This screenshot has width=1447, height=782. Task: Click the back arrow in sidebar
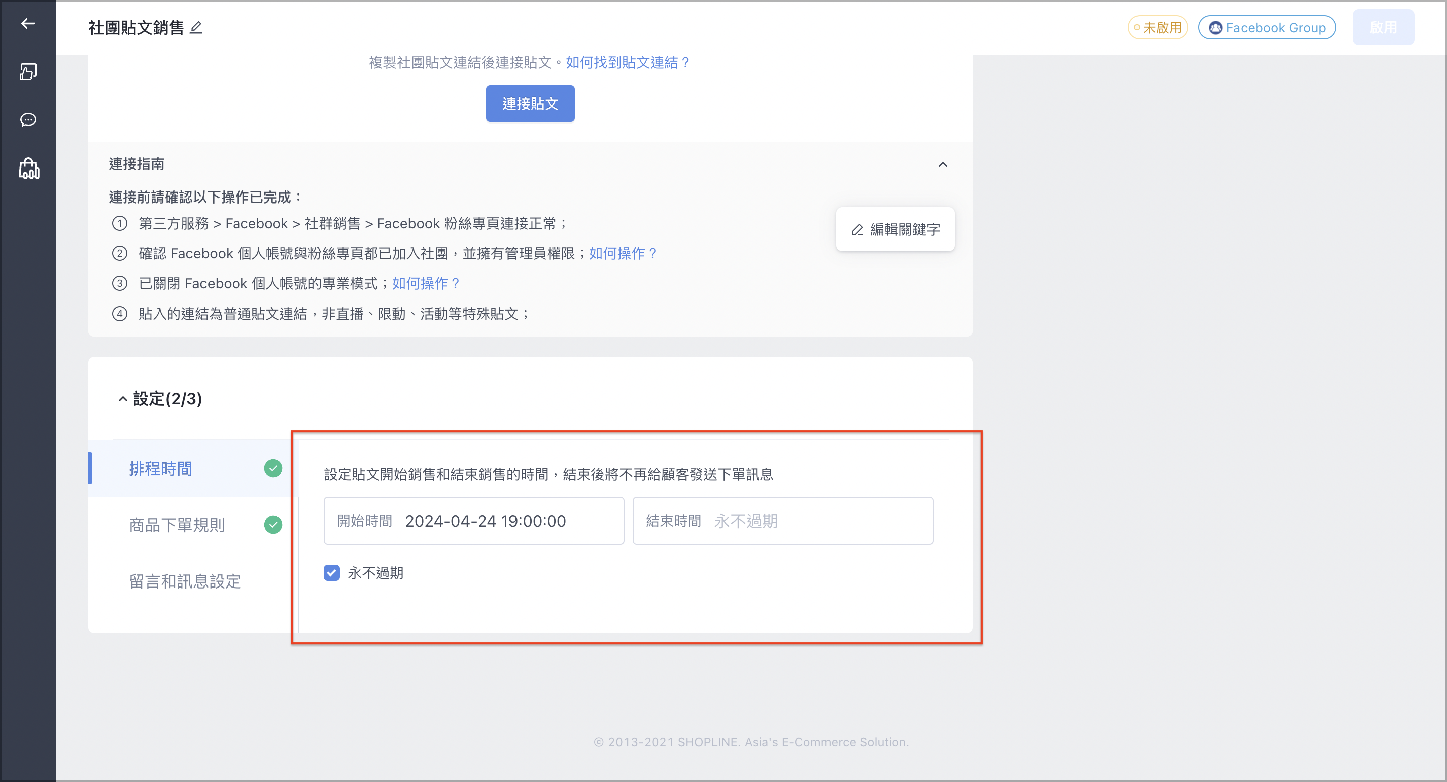(x=28, y=23)
